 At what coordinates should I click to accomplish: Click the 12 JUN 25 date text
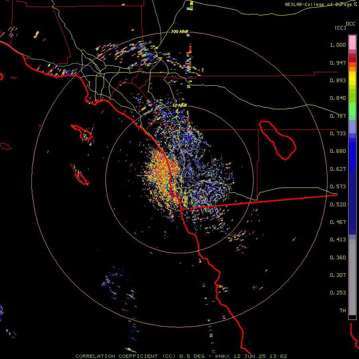250,356
